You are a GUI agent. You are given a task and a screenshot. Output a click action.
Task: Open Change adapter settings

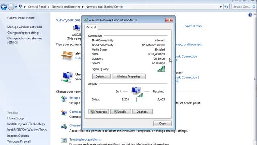click(x=23, y=33)
